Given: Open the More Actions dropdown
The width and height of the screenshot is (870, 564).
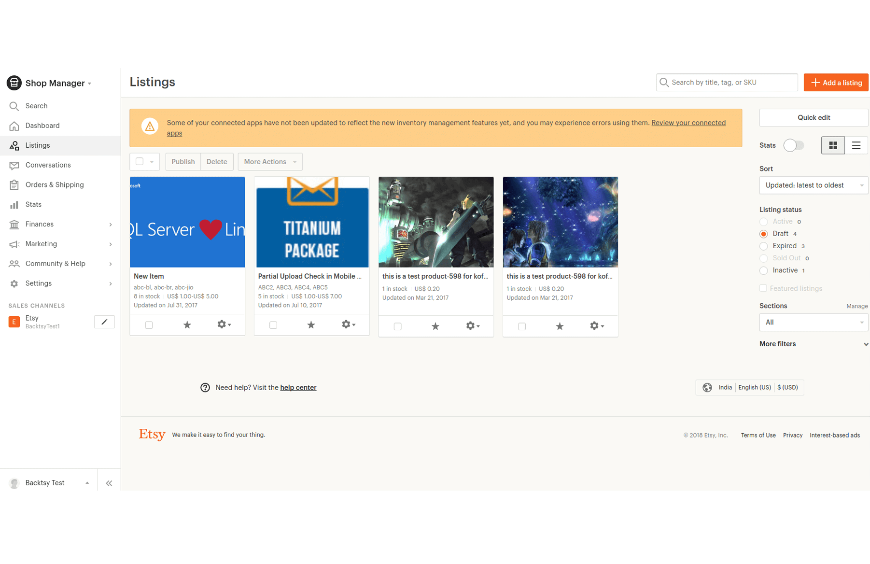Looking at the screenshot, I should [270, 162].
